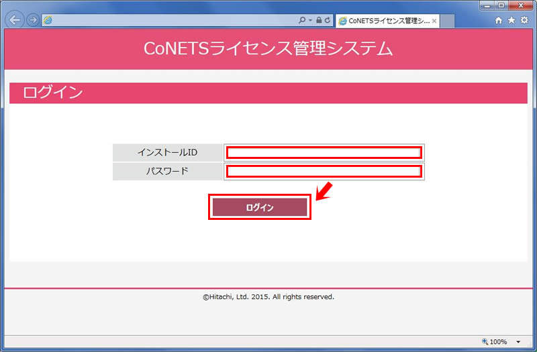
Task: Click the ©Hitachi, Ltd. 2015 footer text
Action: click(x=268, y=297)
